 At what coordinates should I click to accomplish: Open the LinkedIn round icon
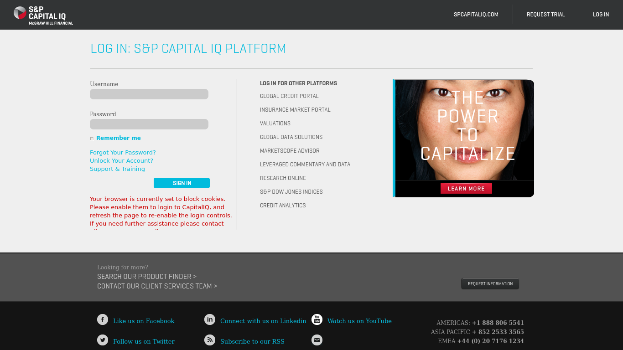point(210,319)
